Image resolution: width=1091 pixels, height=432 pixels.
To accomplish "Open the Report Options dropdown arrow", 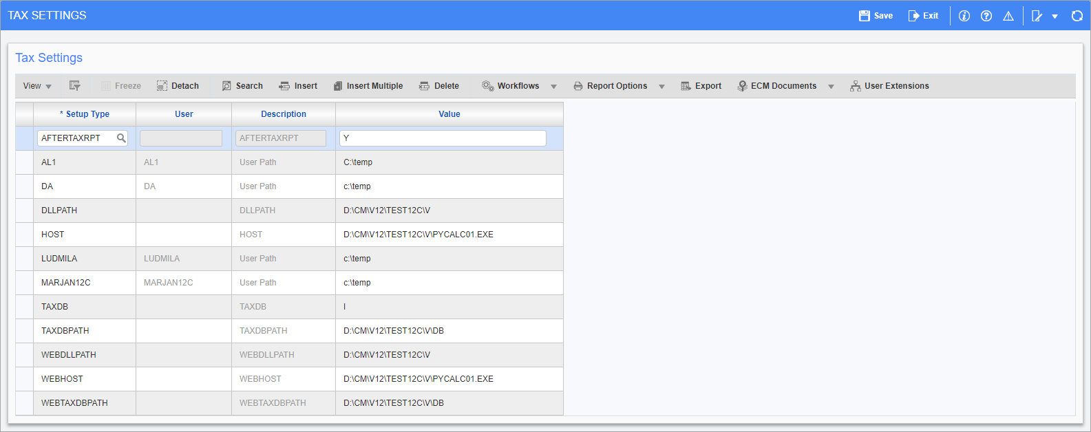I will pos(661,87).
